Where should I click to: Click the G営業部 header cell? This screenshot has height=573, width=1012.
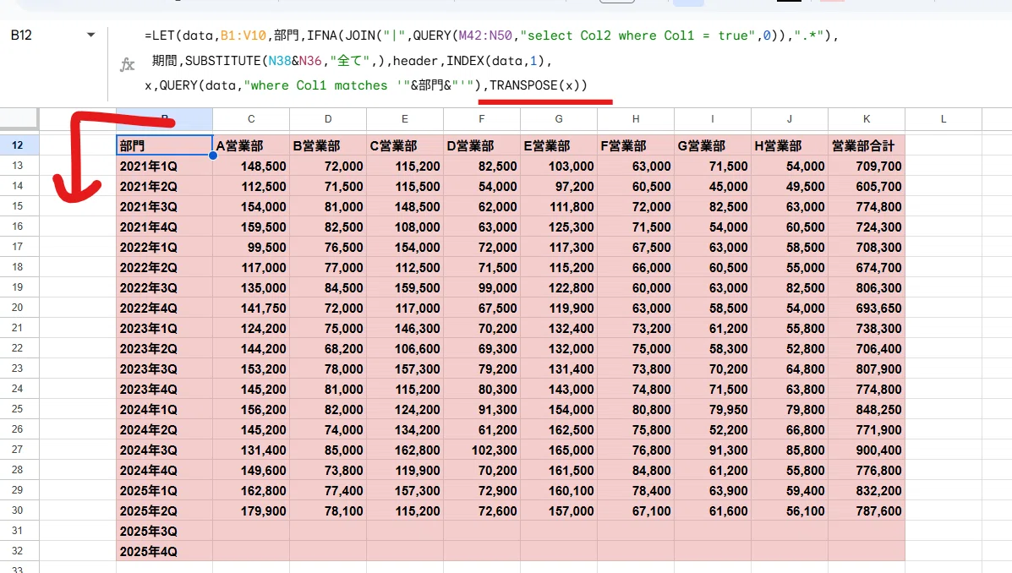tap(713, 146)
